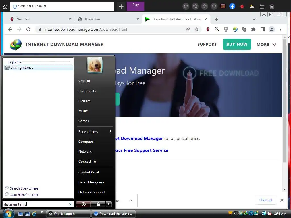Open Pictures from the Start menu

[84, 101]
